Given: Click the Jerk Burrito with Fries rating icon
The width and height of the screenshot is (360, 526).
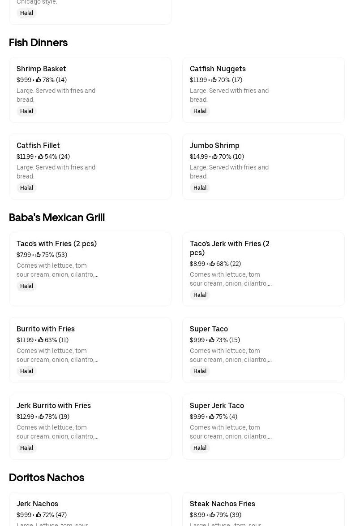Looking at the screenshot, I should pos(41,417).
